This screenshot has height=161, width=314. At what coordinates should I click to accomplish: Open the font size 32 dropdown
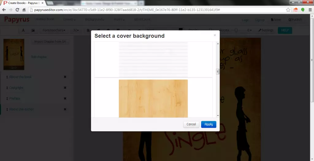[x=76, y=30]
